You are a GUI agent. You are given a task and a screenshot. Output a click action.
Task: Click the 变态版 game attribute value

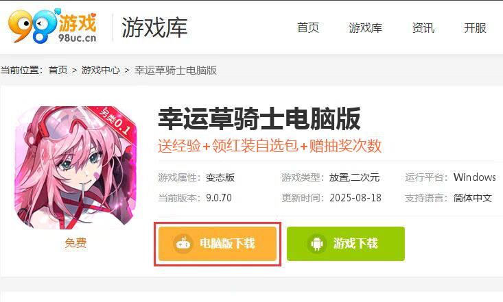pos(220,177)
